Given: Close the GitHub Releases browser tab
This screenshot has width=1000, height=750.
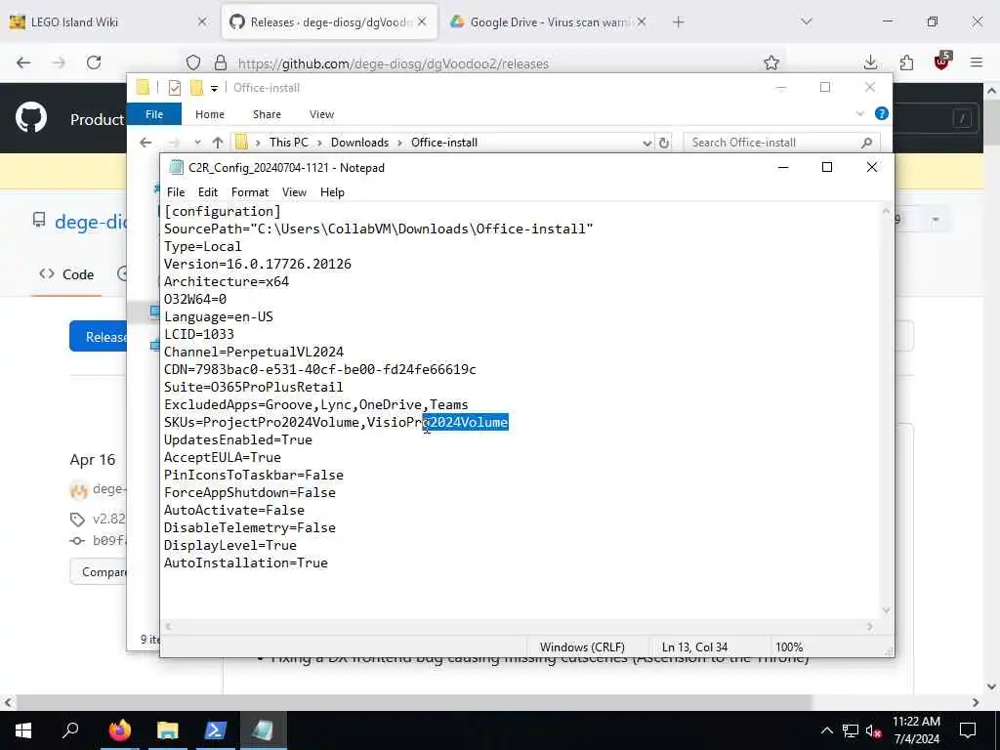Looking at the screenshot, I should [422, 22].
